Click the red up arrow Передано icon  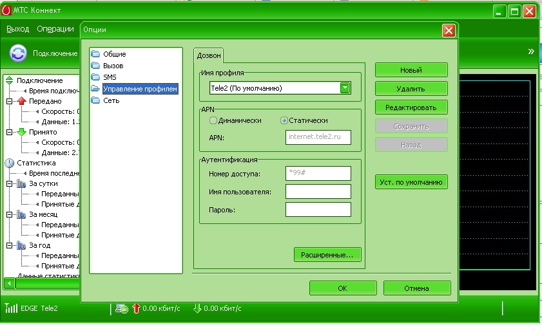tap(22, 101)
